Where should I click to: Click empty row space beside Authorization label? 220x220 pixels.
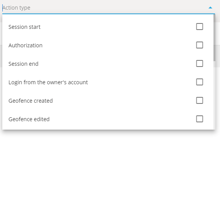119,45
